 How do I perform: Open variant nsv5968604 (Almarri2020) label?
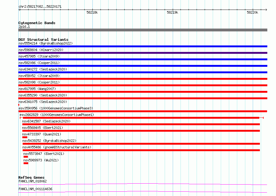pyautogui.click(x=41, y=50)
